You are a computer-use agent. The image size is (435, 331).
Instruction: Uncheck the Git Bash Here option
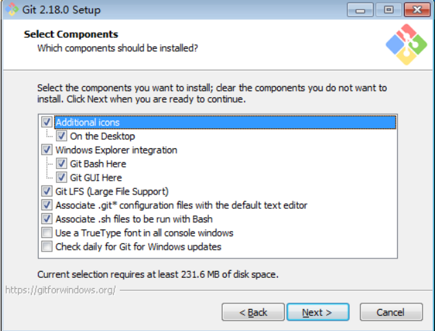(61, 163)
